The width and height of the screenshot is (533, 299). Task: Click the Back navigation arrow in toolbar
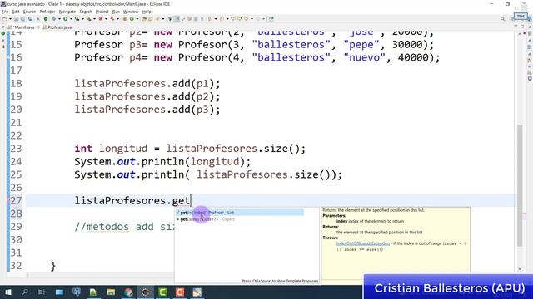tap(247, 19)
